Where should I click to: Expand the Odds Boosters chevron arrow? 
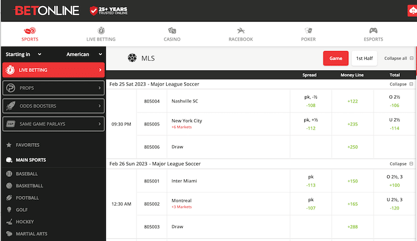100,106
